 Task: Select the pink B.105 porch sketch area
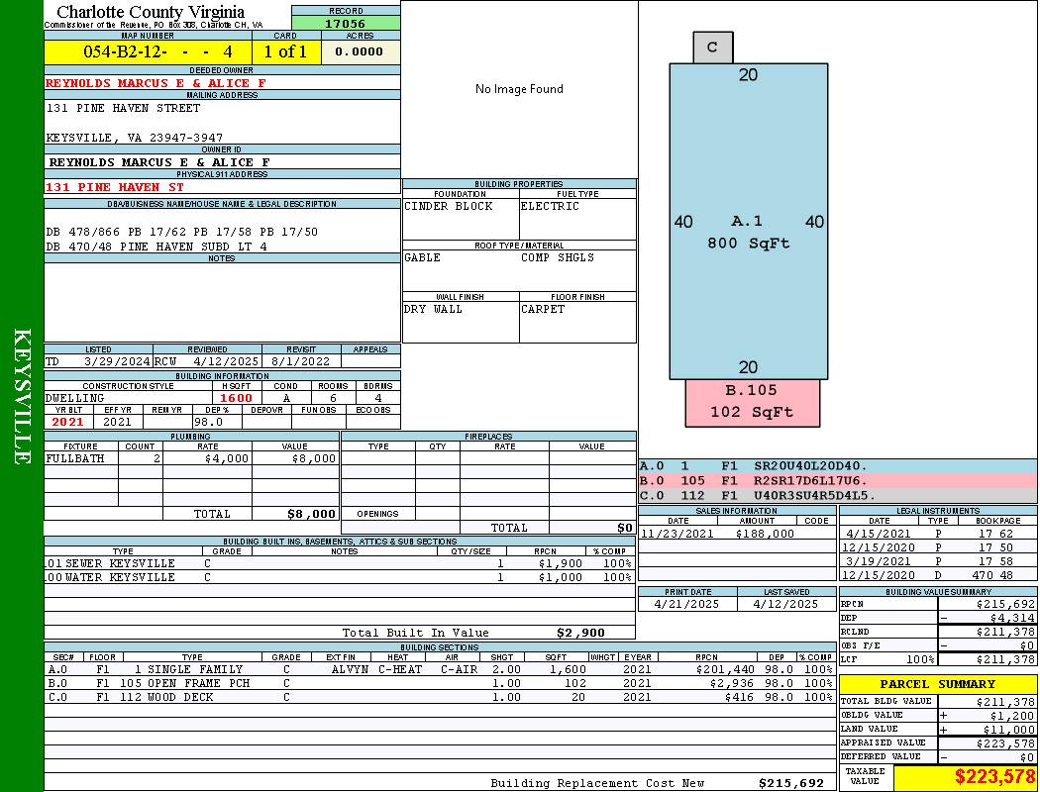pyautogui.click(x=751, y=402)
